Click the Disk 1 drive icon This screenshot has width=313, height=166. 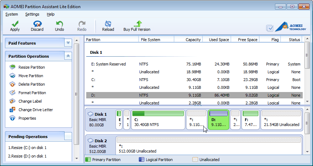coord(90,114)
